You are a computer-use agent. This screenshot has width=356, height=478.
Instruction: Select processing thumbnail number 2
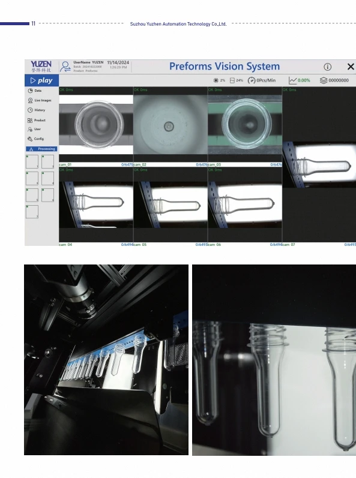tap(48, 161)
